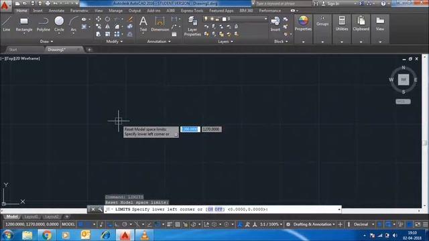Select the Polyline tool
Image resolution: width=429 pixels, height=241 pixels.
(43, 24)
